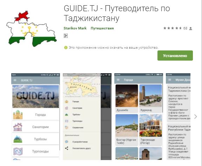Click the 3+ age rating badge
Screen dimensions: 202x166
[66, 36]
